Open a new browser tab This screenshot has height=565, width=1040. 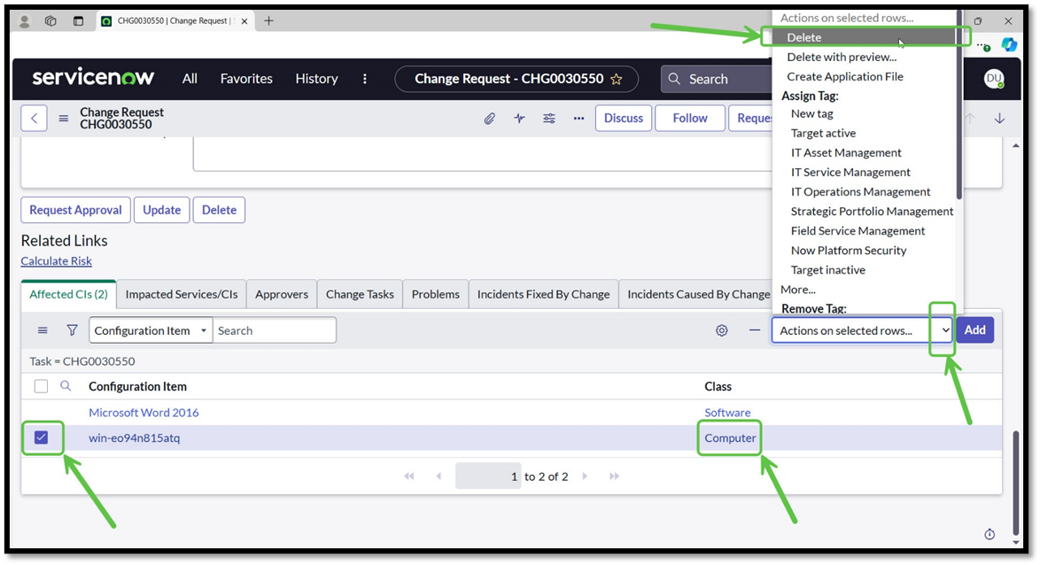[268, 20]
